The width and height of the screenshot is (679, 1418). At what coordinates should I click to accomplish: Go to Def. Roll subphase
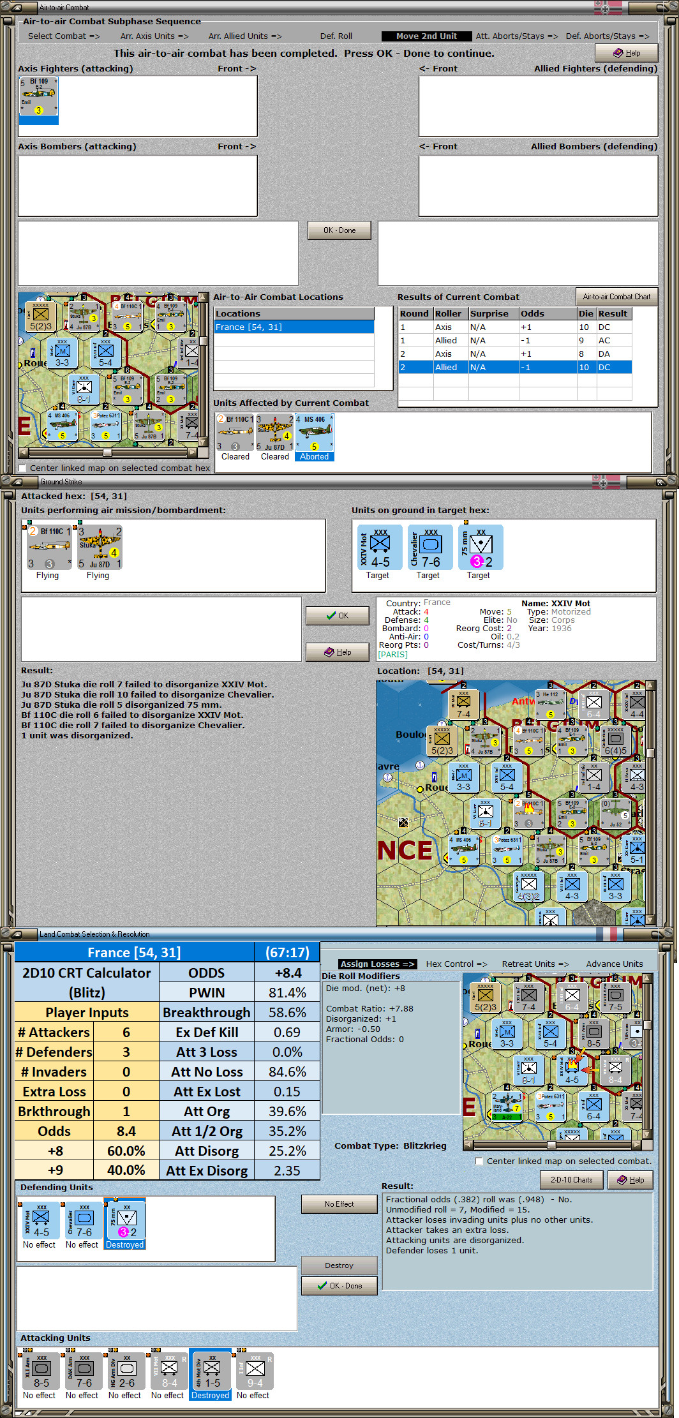(x=336, y=36)
